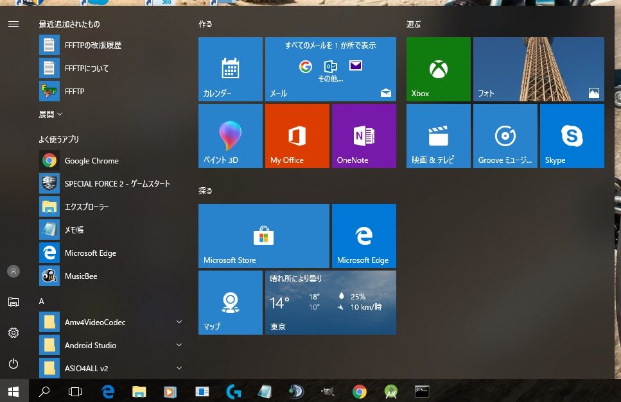Viewport: 621px width, 402px height.
Task: Open Task View on the taskbar
Action: point(75,391)
